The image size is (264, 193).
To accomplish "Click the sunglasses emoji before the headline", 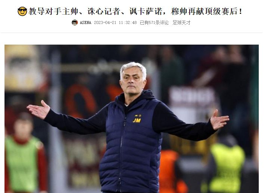I will click(22, 11).
